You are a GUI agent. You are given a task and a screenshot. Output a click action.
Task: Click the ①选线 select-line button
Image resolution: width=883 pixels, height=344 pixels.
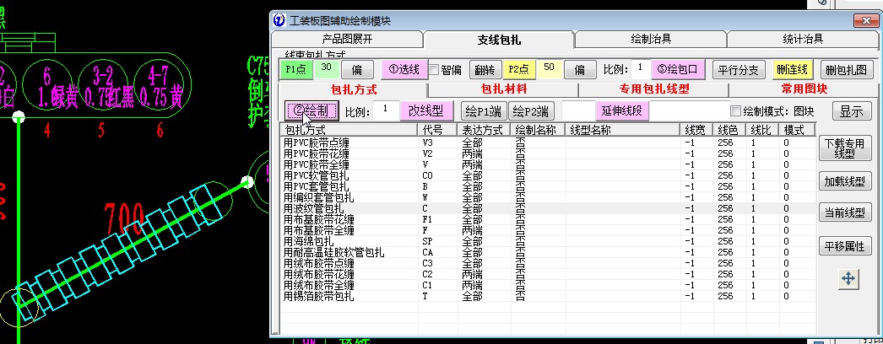pos(404,69)
